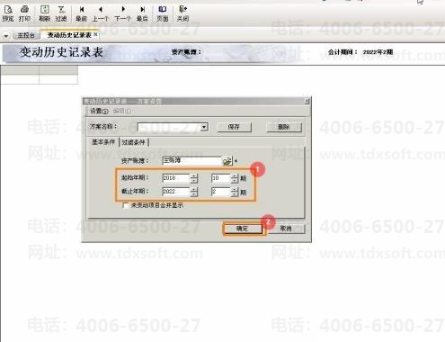Open the tab list dropdown arrow
The image size is (445, 342).
click(x=6, y=36)
